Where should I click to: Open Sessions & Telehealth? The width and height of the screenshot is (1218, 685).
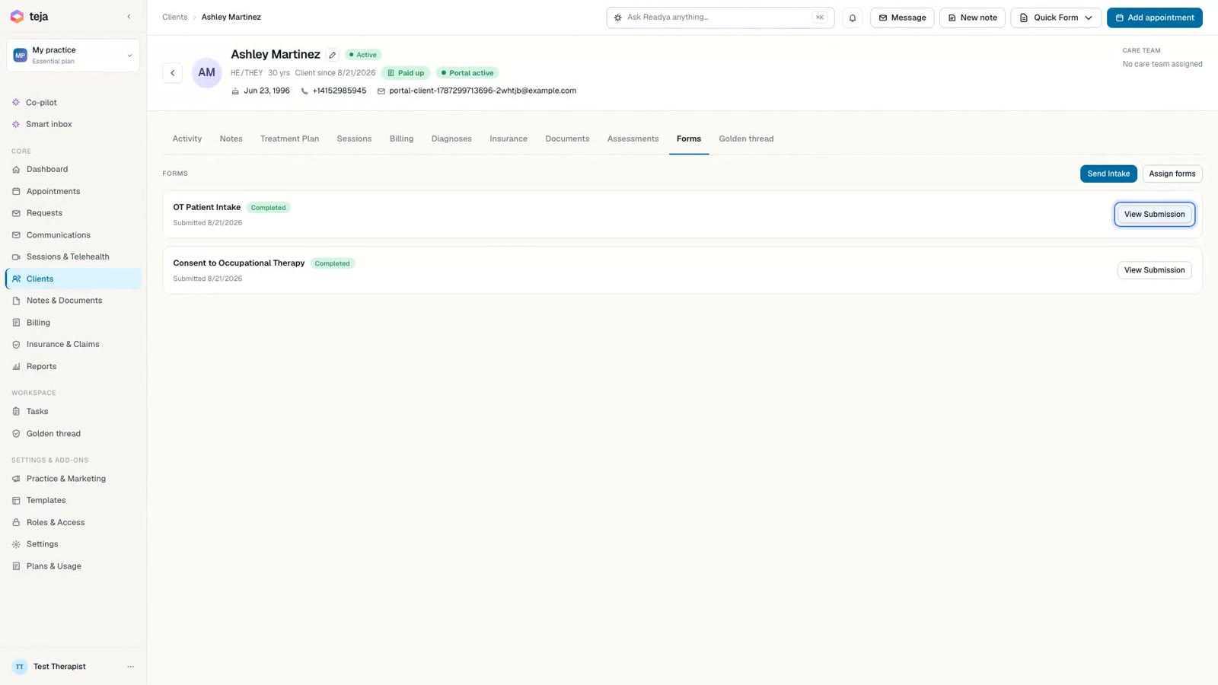[x=73, y=256]
